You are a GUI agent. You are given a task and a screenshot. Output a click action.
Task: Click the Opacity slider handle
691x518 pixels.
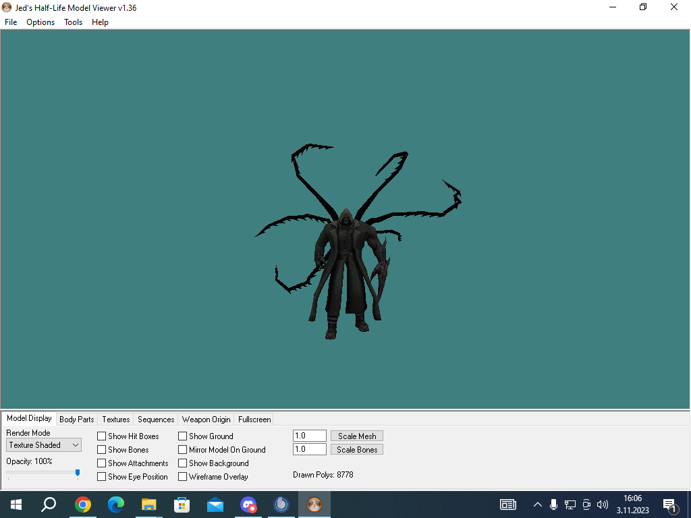tap(78, 473)
